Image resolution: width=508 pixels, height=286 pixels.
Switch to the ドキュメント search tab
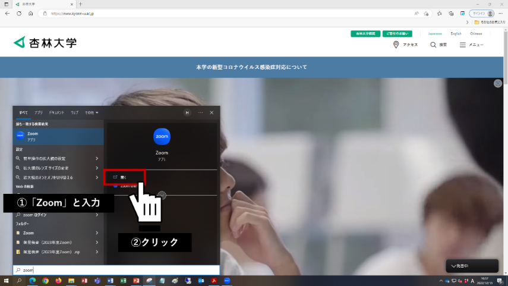coord(57,112)
